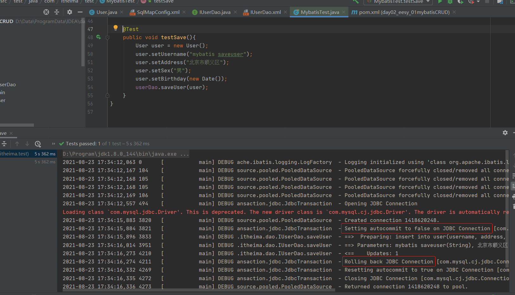515x295 pixels.
Task: Run with coverage from the top toolbar
Action: pyautogui.click(x=460, y=2)
